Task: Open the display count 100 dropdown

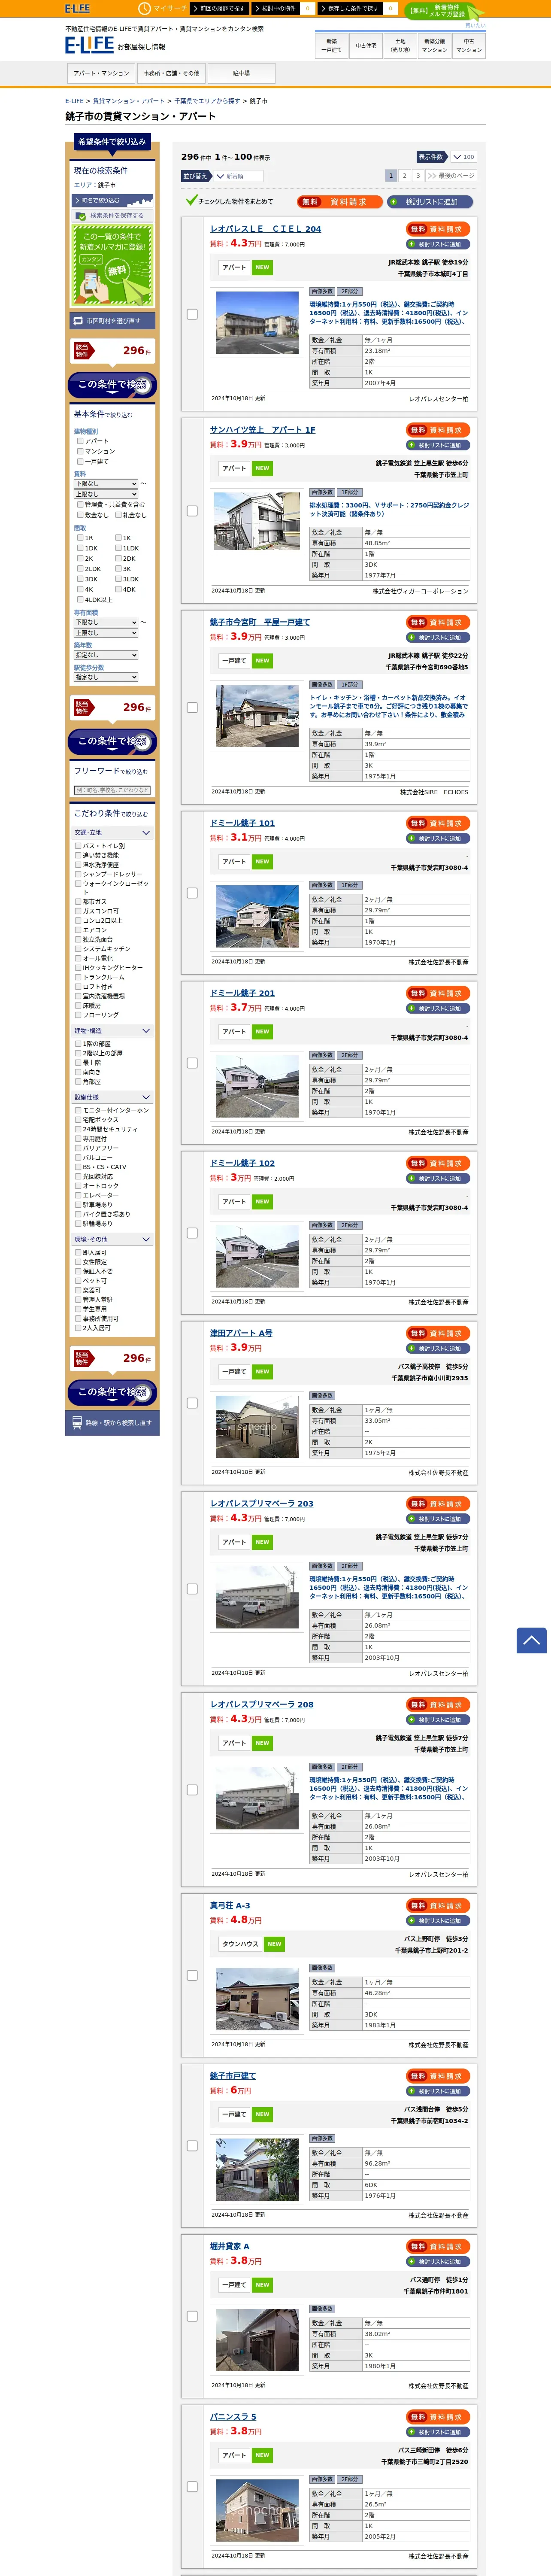Action: click(463, 157)
